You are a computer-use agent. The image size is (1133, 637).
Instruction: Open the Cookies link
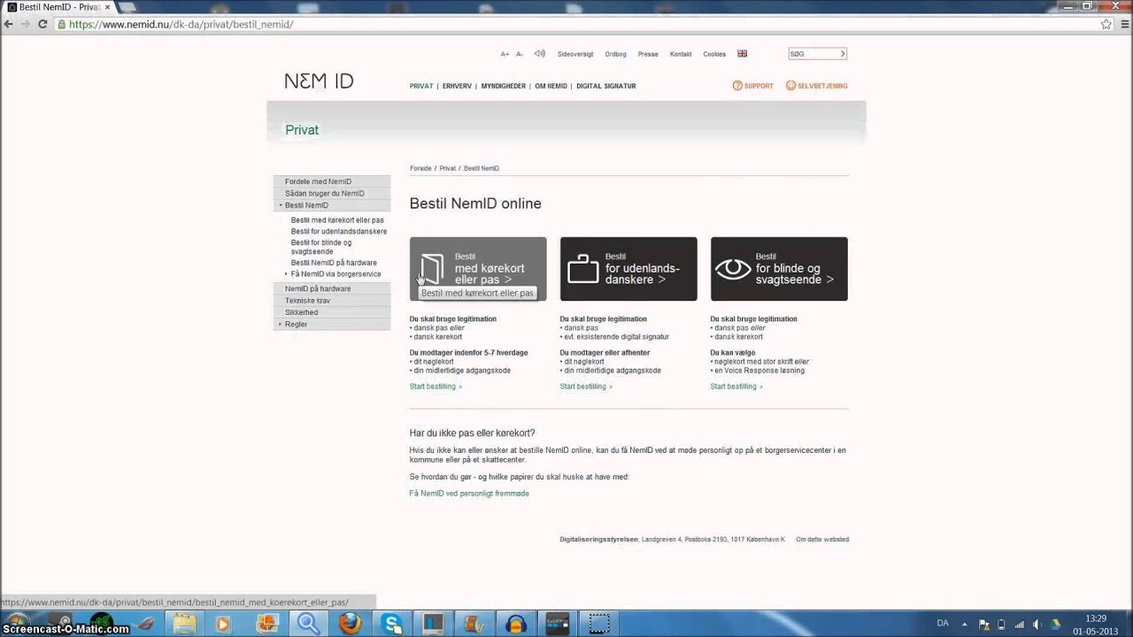click(714, 54)
